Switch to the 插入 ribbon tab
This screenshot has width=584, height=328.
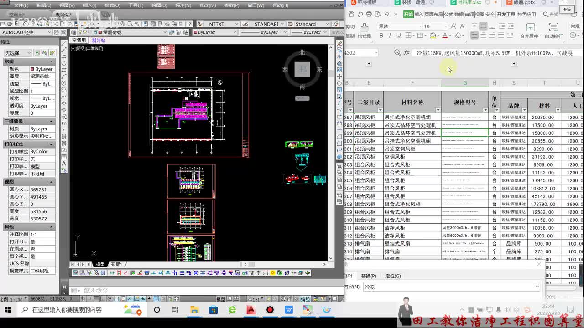click(418, 15)
